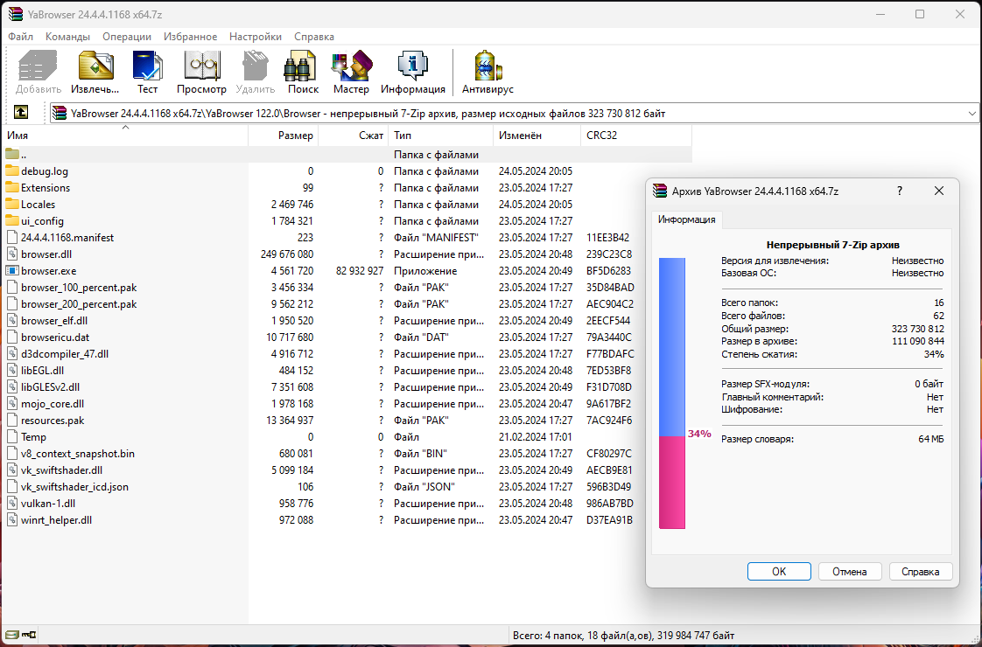
Task: Close the archive information dialog
Action: tap(939, 191)
